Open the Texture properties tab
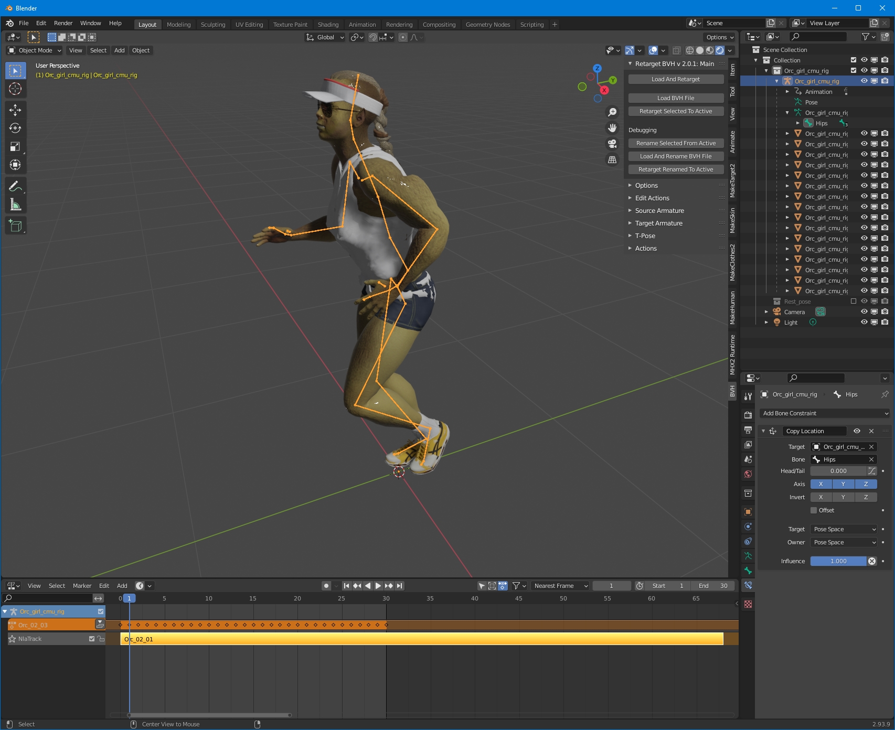The height and width of the screenshot is (730, 895). pos(748,604)
